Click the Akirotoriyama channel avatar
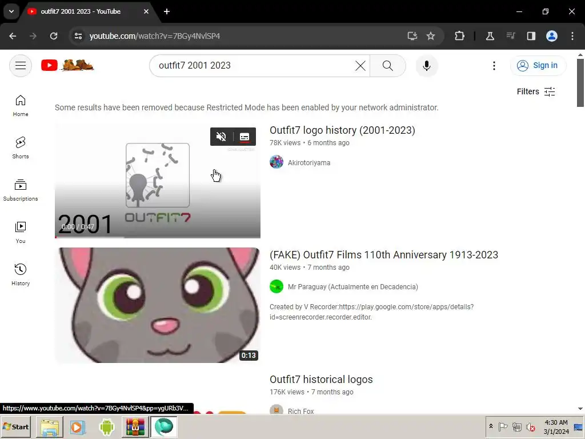Screen dimensions: 585x439 coord(277,162)
